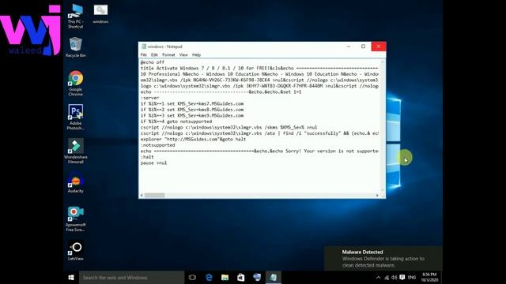This screenshot has width=506, height=284.
Task: Launch Audacity from the desktop
Action: [x=76, y=182]
